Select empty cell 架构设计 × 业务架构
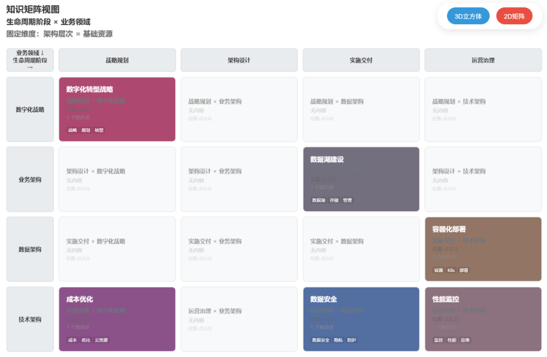Screen dimensions: 547x357 click(x=239, y=179)
